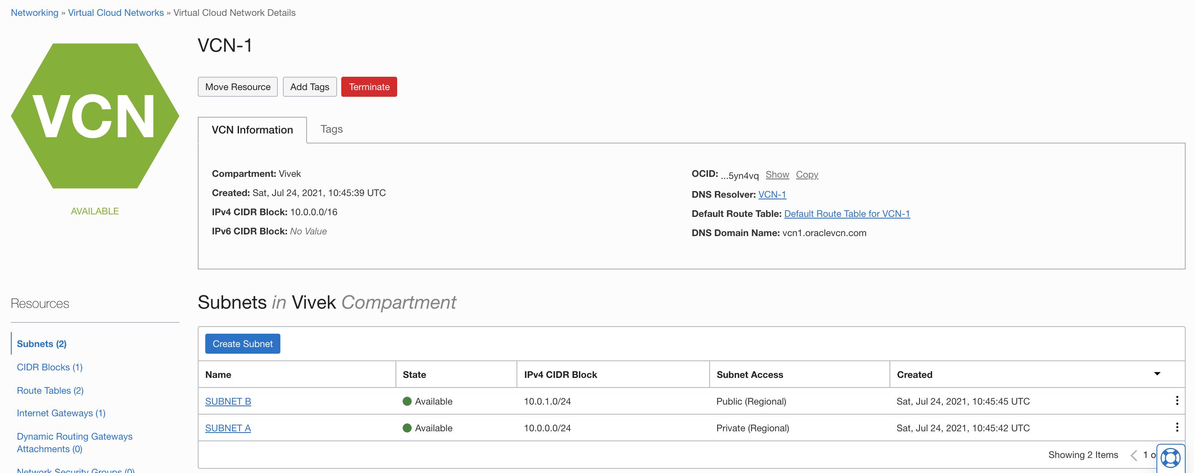Create a new subnet
1194x473 pixels.
pos(242,344)
